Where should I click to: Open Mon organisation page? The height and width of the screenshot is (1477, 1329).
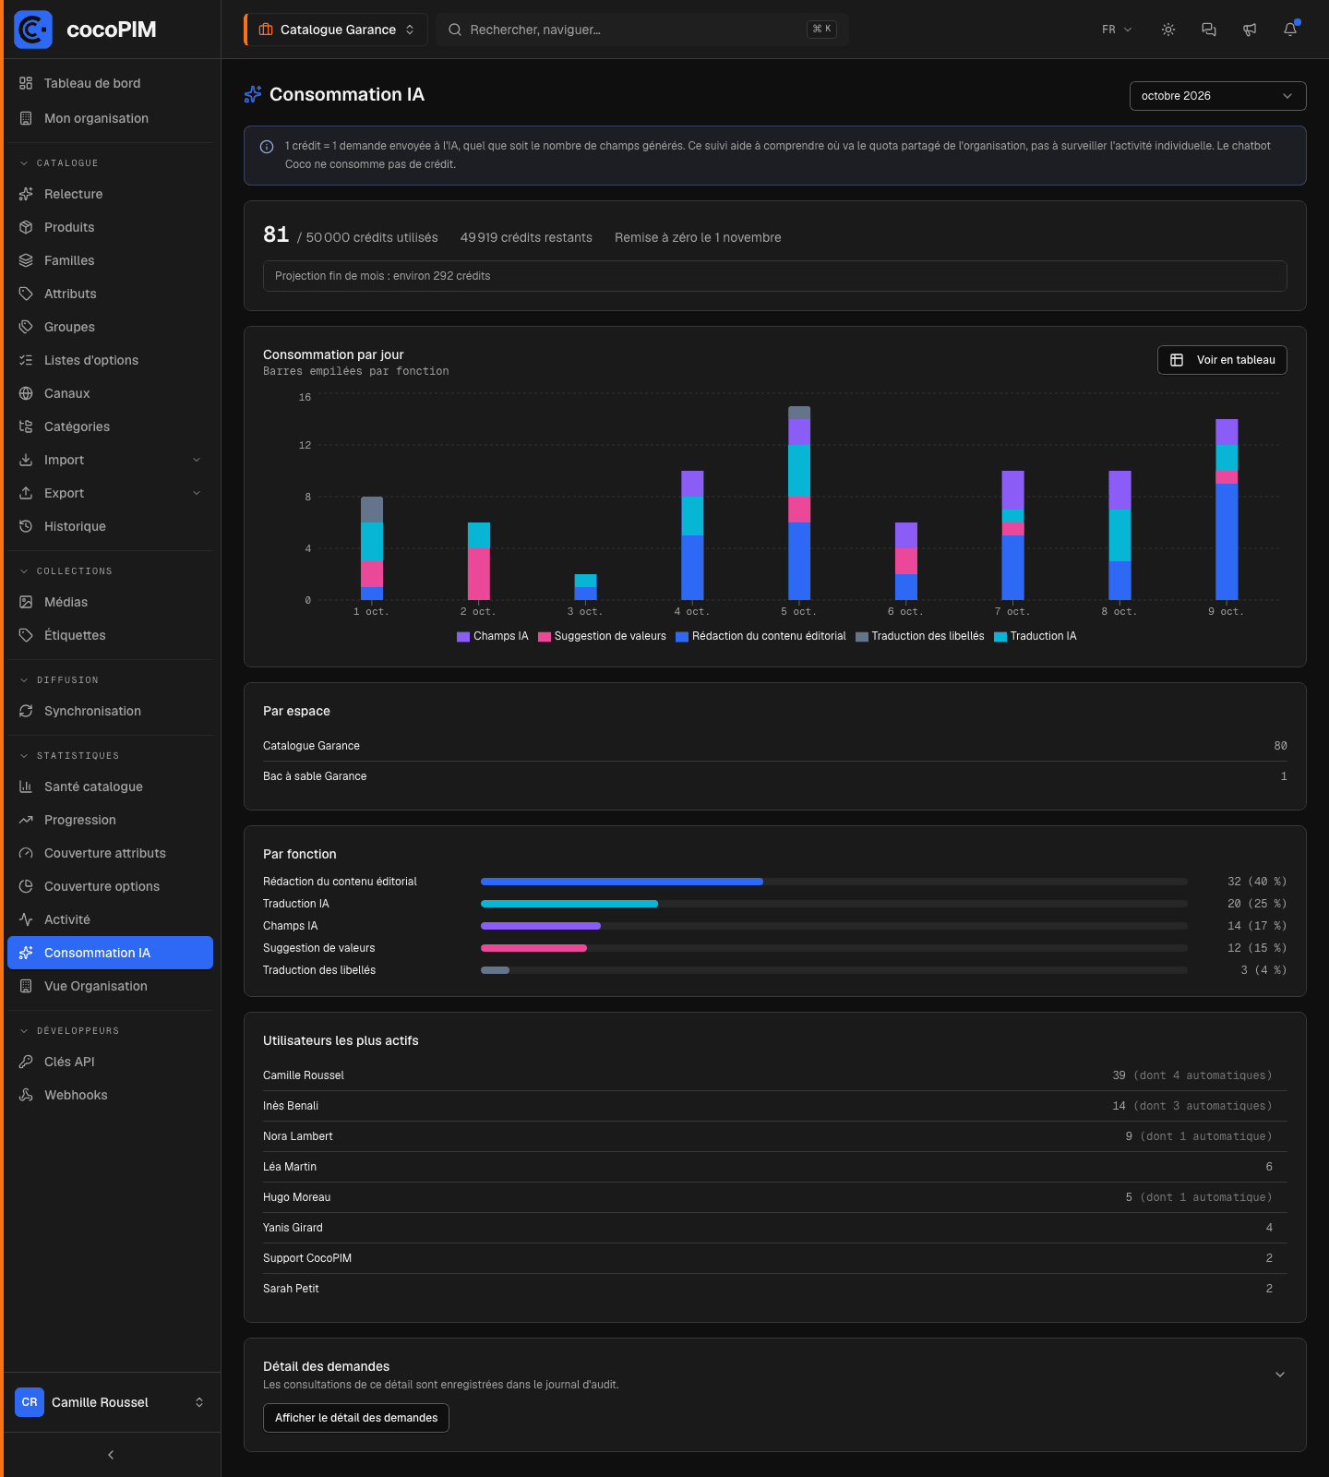(x=111, y=118)
